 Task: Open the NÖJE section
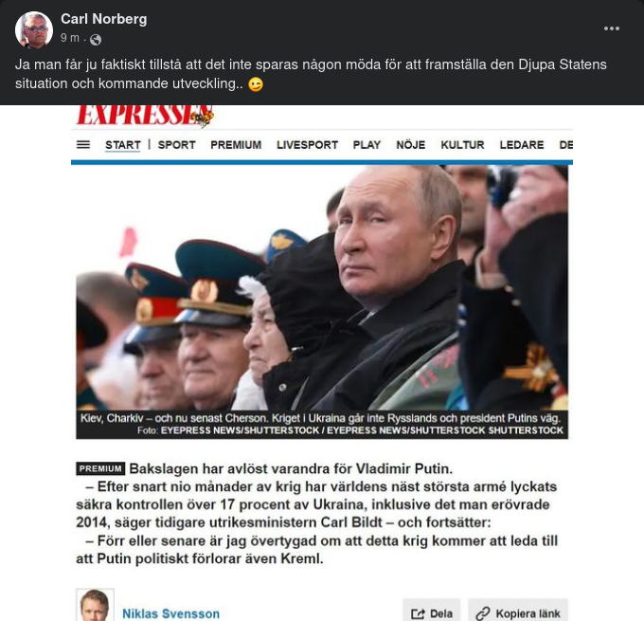(411, 145)
